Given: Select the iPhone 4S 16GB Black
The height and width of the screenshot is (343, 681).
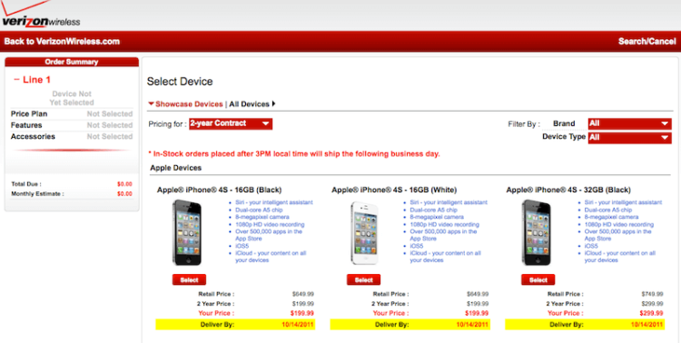Looking at the screenshot, I should 189,279.
